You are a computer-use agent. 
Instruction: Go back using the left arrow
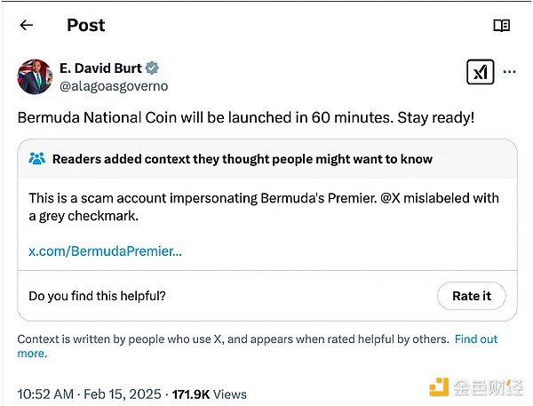(x=27, y=25)
